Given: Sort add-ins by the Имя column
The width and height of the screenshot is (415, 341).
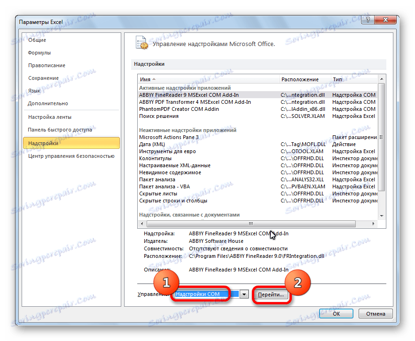Looking at the screenshot, I should pos(209,79).
